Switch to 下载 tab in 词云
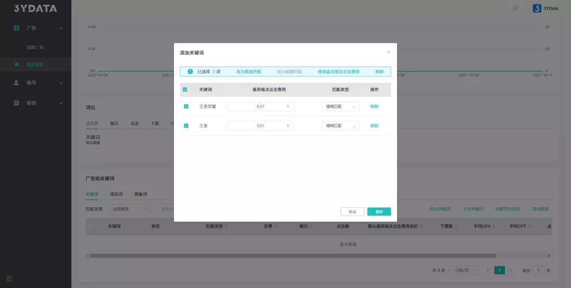 click(155, 124)
